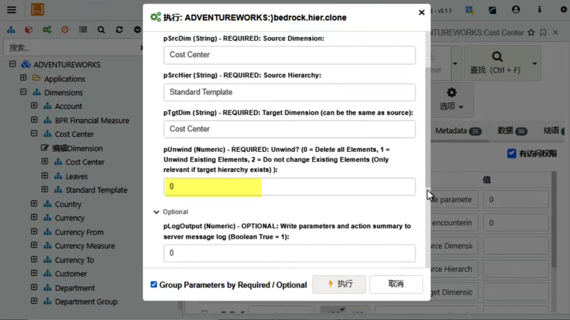Viewport: 570px width, 320px height.
Task: Open the dropdown arrow left of Find
Action: 455,63
